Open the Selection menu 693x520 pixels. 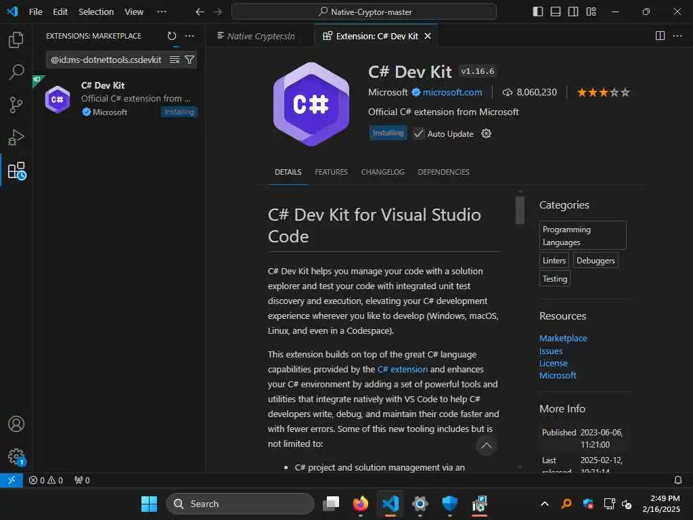[x=96, y=12]
